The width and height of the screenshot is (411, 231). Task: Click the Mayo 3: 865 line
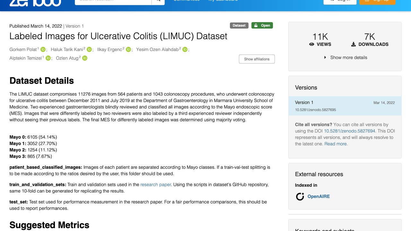(31, 156)
